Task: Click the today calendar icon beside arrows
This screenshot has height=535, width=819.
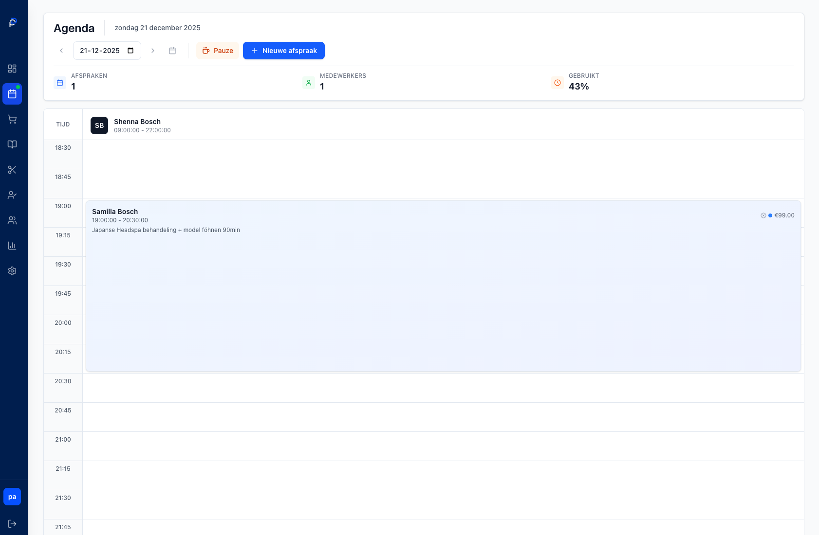Action: click(x=172, y=51)
